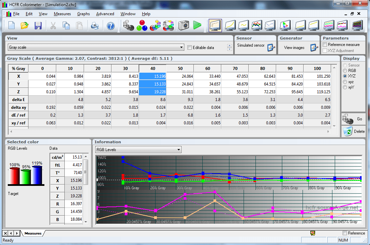
Task: Open the camera capture tool
Action: tap(183, 25)
